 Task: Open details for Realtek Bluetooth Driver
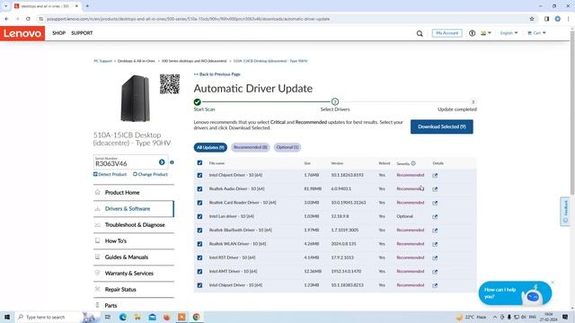coord(435,231)
